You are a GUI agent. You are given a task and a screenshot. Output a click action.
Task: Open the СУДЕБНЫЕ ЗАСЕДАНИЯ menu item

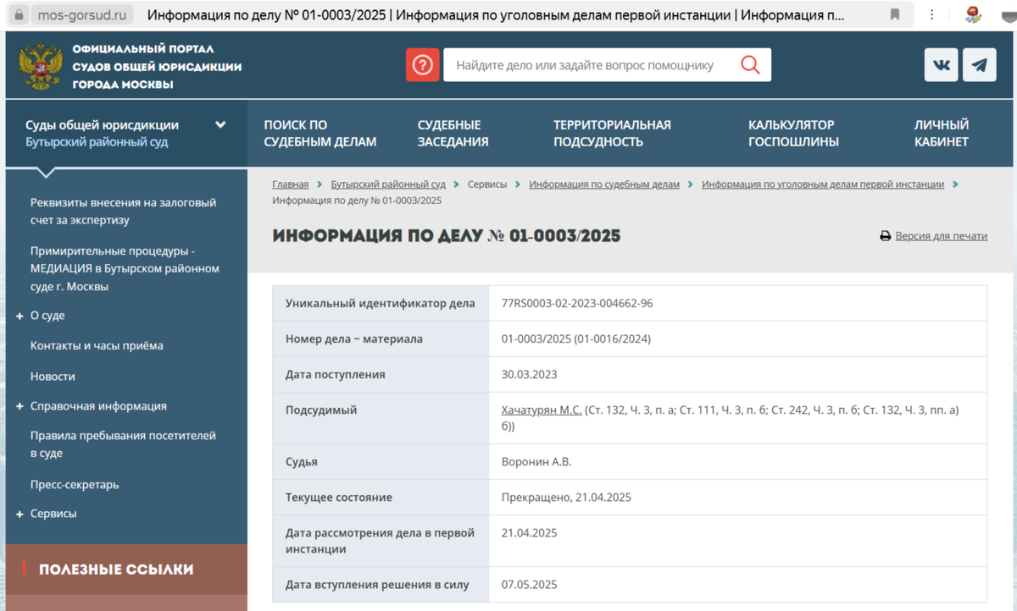[x=453, y=131]
